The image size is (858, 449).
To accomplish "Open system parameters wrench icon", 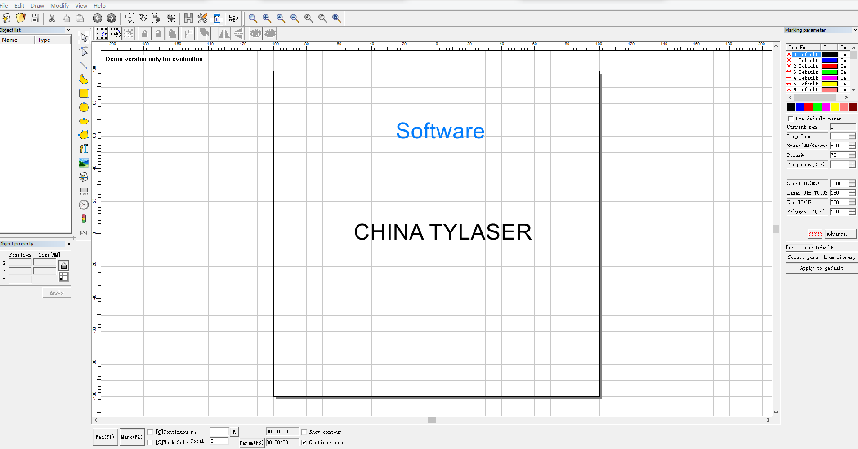I will point(202,18).
